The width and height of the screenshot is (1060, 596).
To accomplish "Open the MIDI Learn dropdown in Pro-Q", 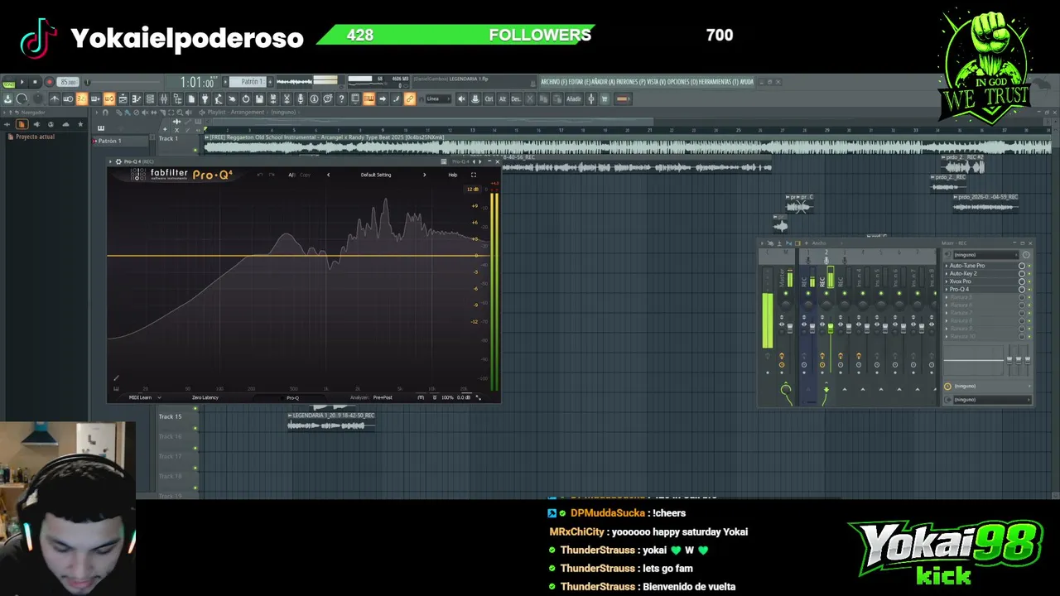I will click(144, 397).
